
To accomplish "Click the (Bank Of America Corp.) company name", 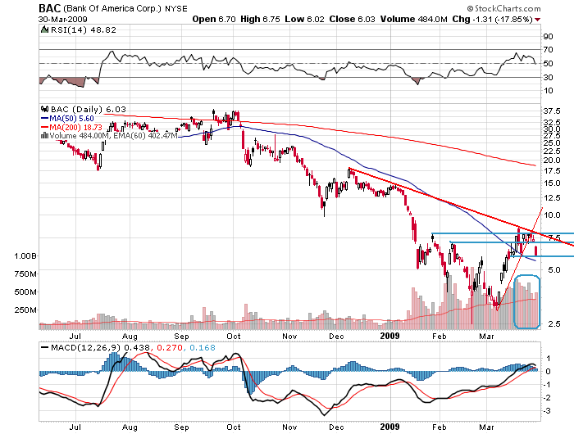I will click(x=112, y=8).
